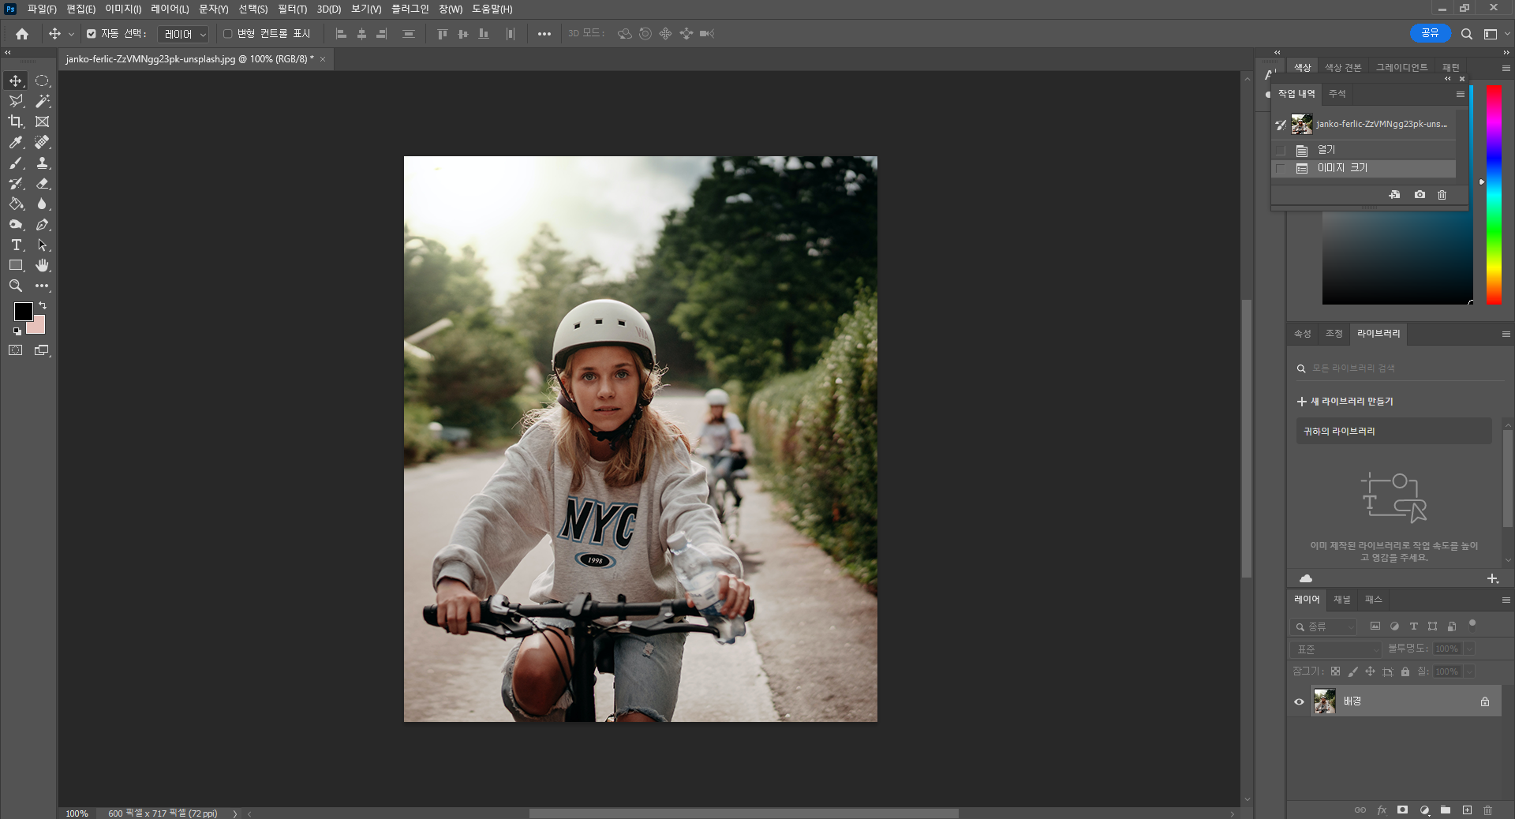This screenshot has height=819, width=1515.
Task: Select the Crop tool
Action: click(x=16, y=122)
